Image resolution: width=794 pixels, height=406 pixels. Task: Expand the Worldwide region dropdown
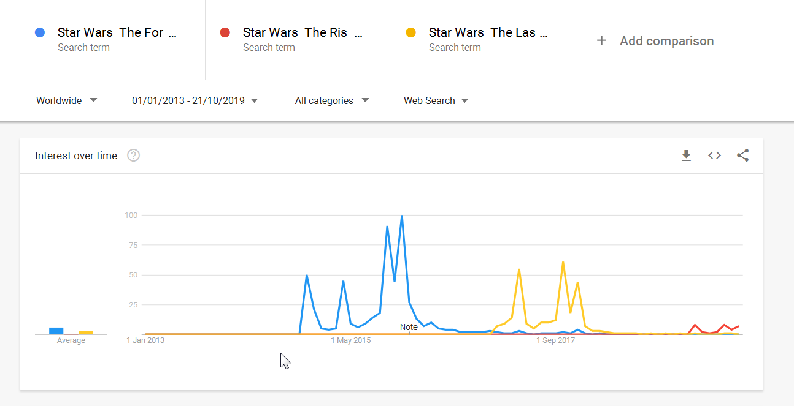pyautogui.click(x=67, y=100)
